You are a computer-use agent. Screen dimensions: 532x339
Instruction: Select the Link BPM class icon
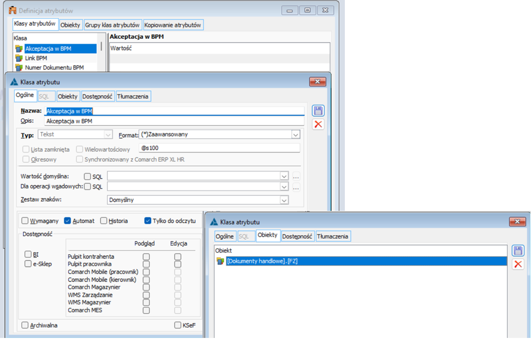click(x=19, y=58)
